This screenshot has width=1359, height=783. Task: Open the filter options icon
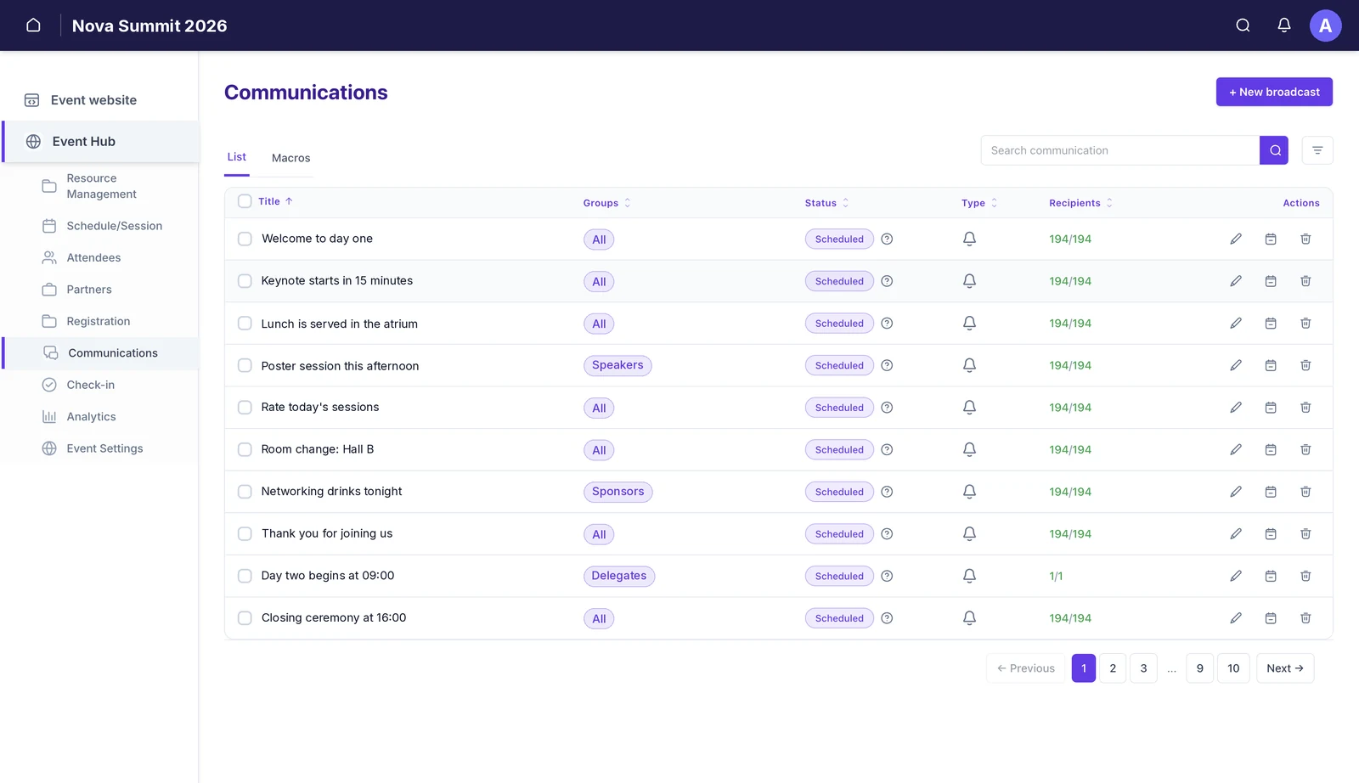pos(1317,150)
